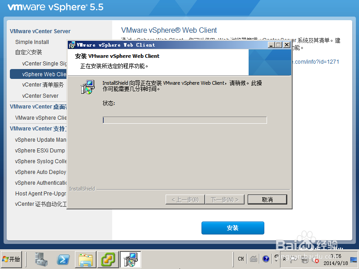Open the command shell icon on taskbar
The height and width of the screenshot is (269, 359).
click(63, 259)
